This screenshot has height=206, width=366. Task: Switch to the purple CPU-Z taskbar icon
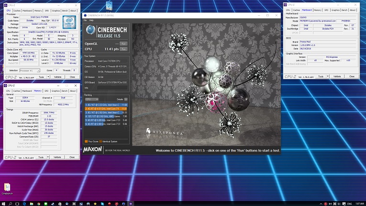(131, 204)
